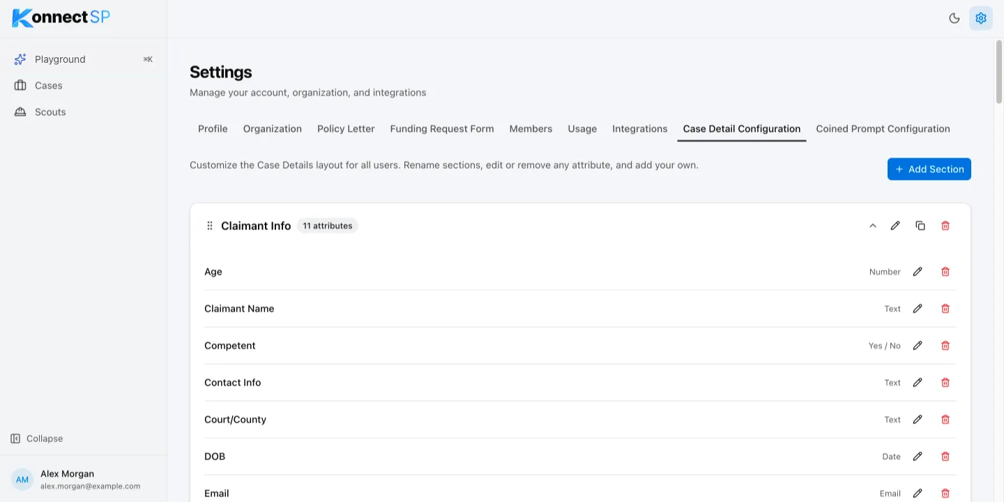Delete the Email attribute
This screenshot has width=1004, height=502.
(945, 494)
